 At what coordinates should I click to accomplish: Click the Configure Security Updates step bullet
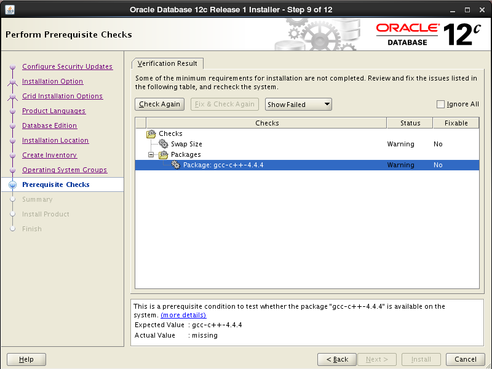(x=12, y=67)
